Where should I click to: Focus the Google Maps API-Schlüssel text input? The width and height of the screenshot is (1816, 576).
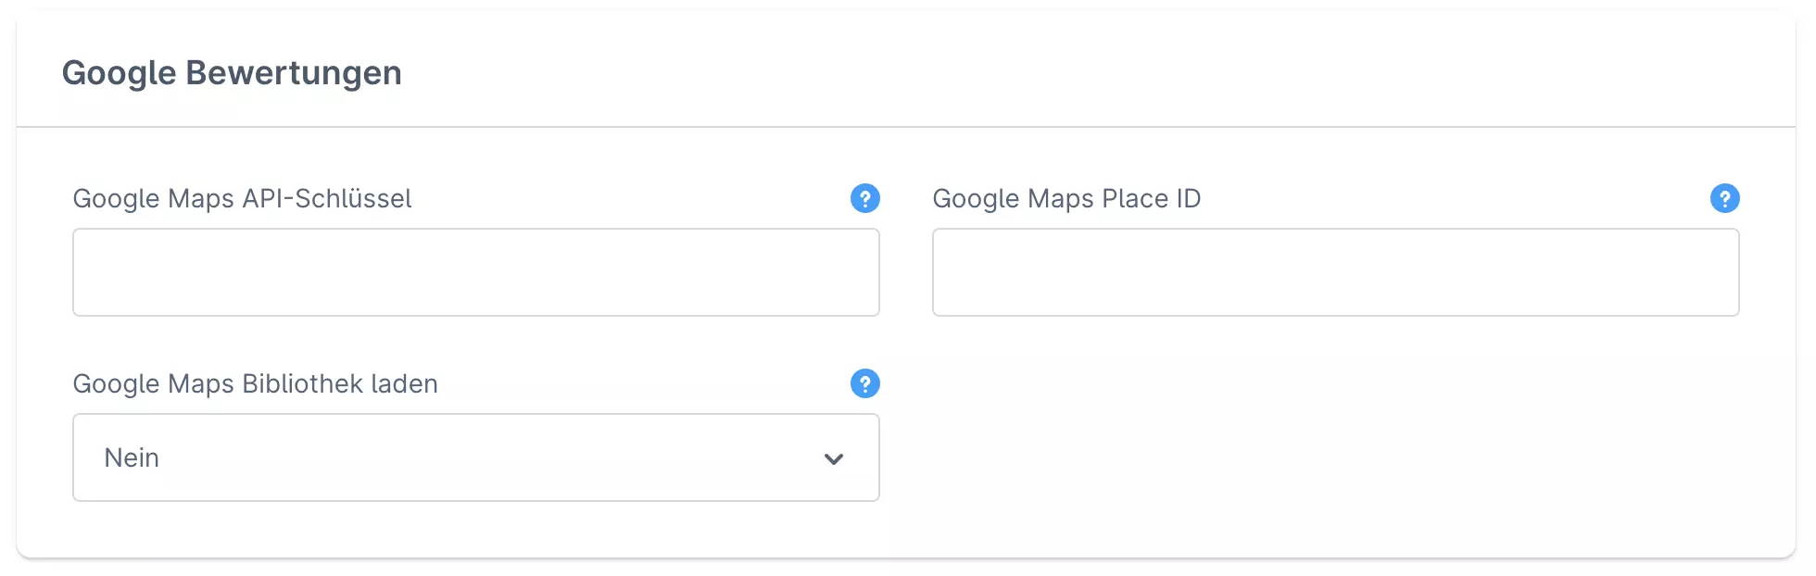tap(475, 272)
